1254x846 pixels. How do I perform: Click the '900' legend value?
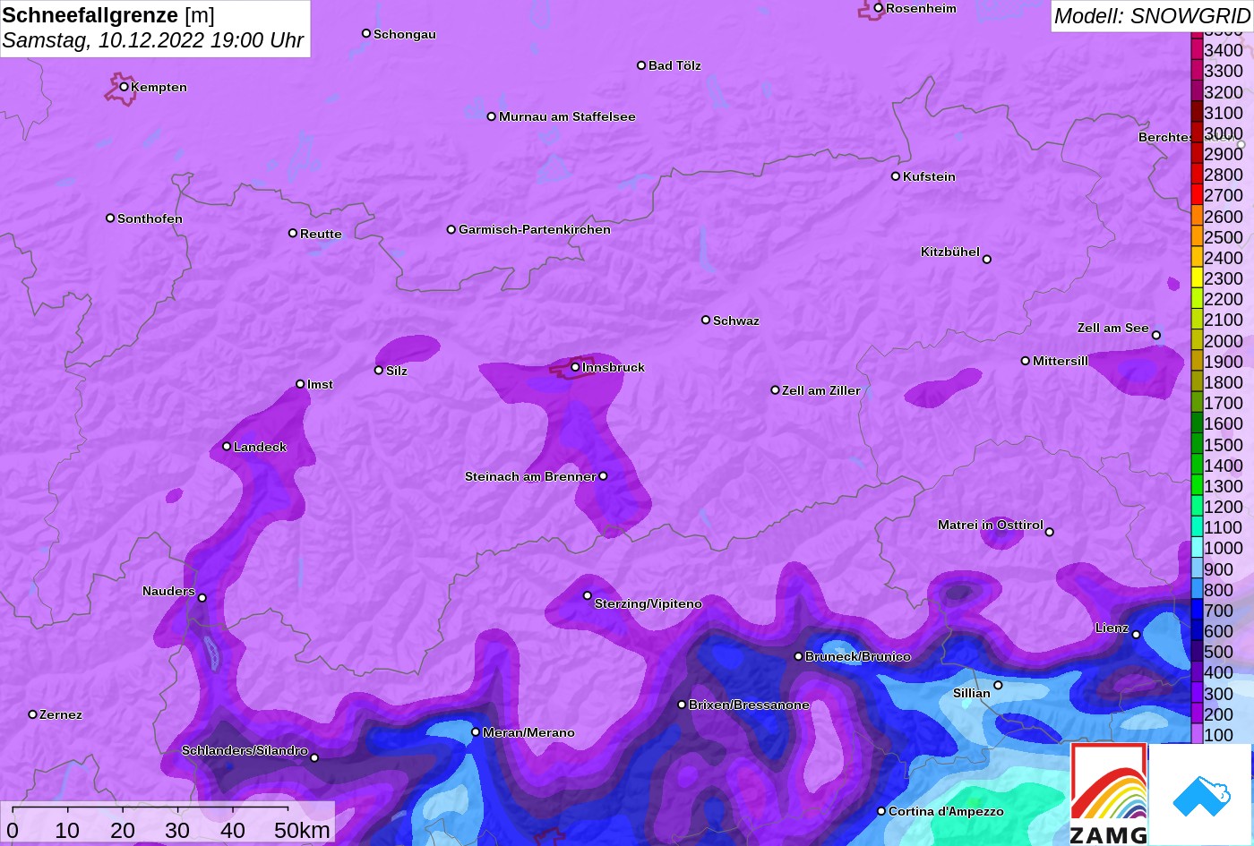[1218, 569]
